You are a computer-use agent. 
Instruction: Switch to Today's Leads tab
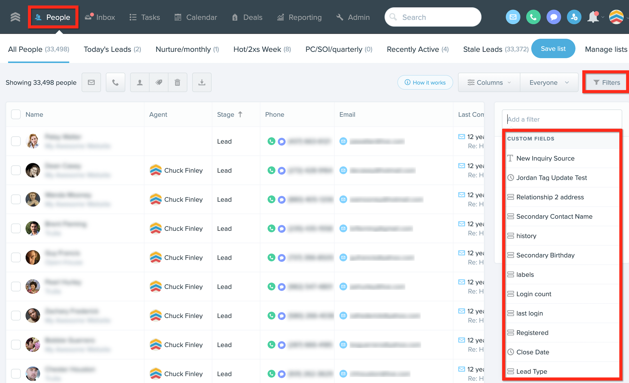[112, 49]
